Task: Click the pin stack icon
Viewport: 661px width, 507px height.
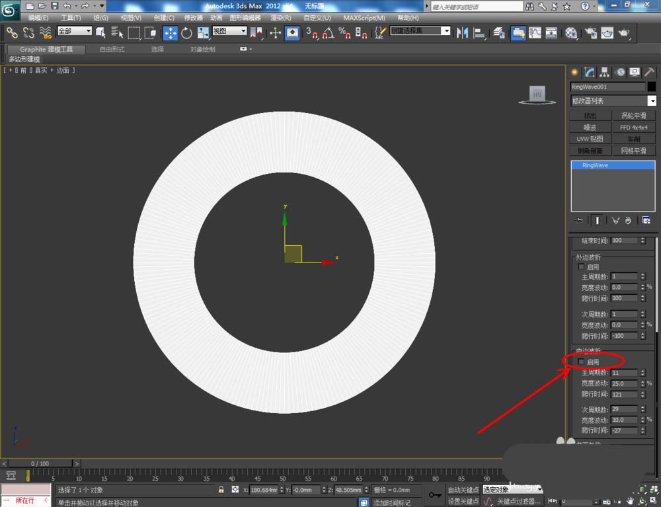Action: point(580,220)
